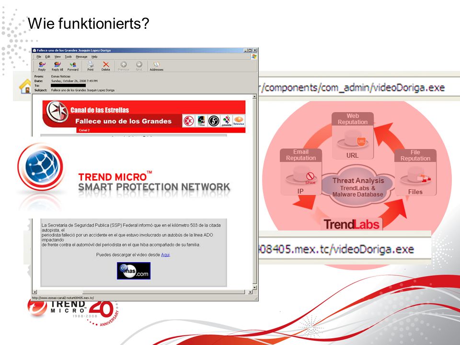This screenshot has width=460, height=345.
Task: Click the vertical scrollbar down arrow
Action: (x=254, y=287)
